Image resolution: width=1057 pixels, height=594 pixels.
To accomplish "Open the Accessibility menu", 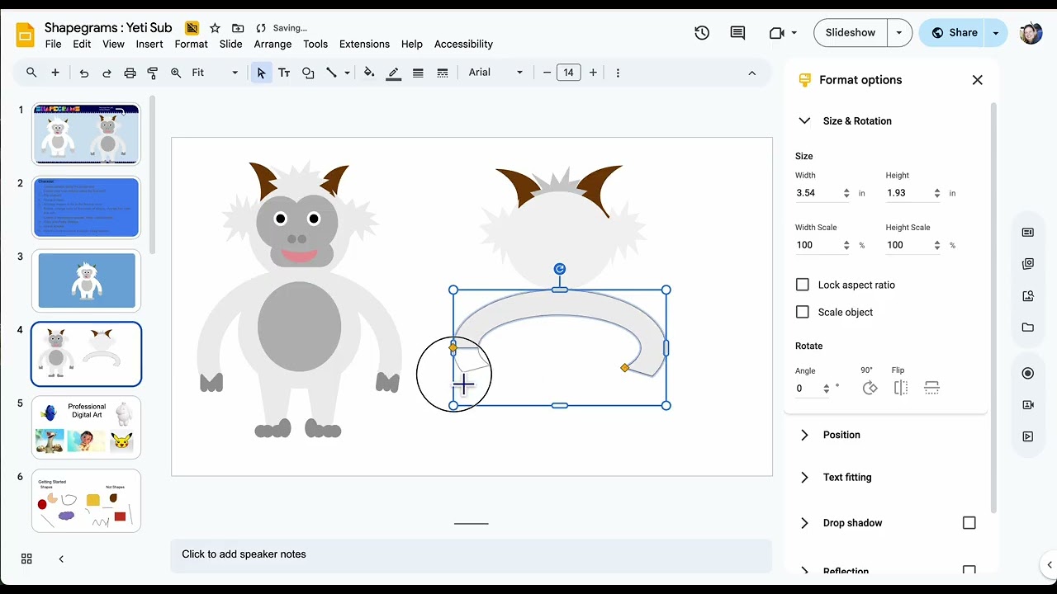I will pyautogui.click(x=463, y=45).
